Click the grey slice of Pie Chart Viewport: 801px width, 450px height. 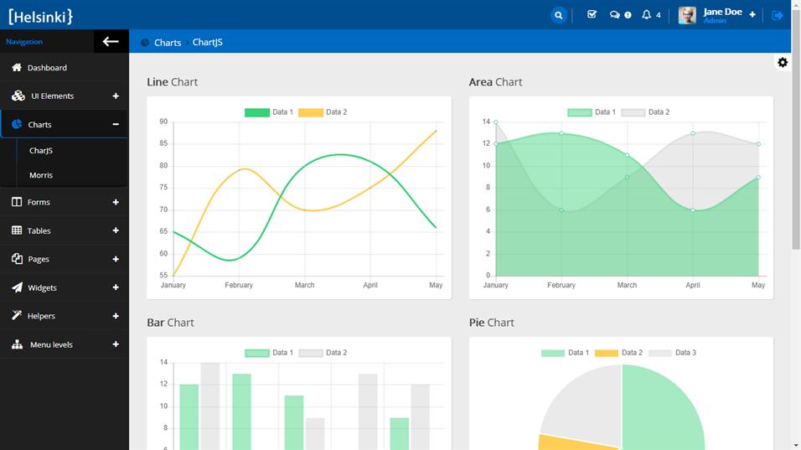[x=587, y=409]
